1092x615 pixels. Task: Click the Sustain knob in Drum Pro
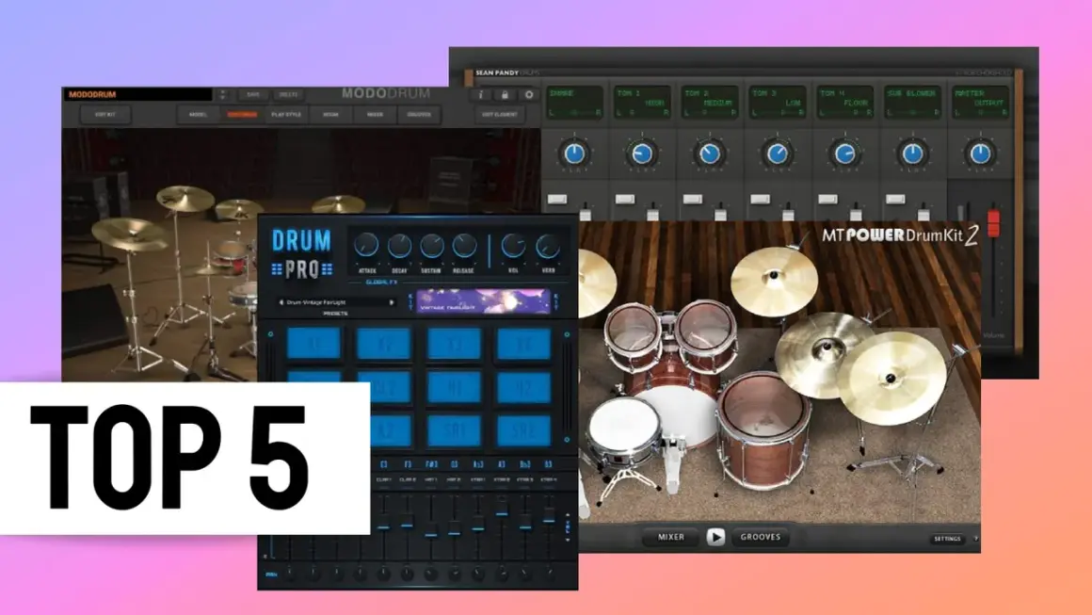(432, 245)
